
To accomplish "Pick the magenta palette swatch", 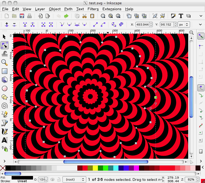I will tap(136, 168).
